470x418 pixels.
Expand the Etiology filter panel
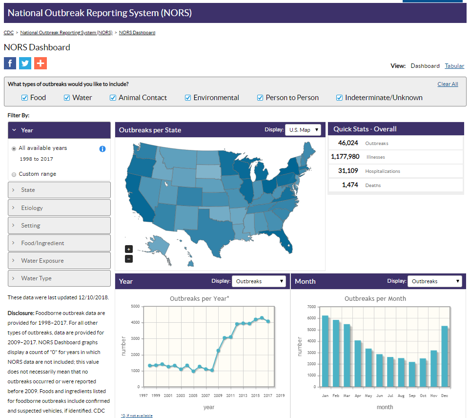coord(59,208)
